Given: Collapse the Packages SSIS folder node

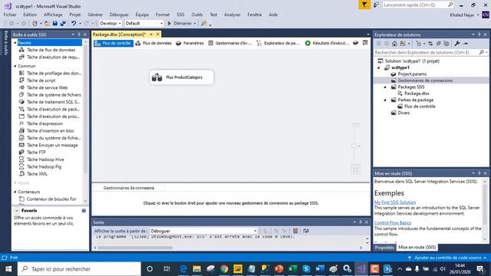Looking at the screenshot, I should (385, 87).
